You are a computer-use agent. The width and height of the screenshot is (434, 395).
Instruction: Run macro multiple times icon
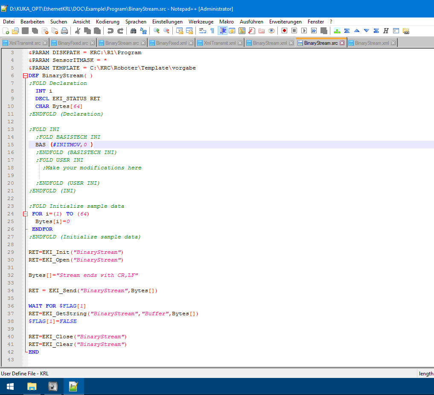tap(314, 31)
